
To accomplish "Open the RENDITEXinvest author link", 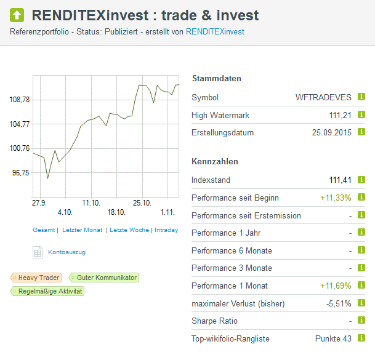I will (x=214, y=31).
